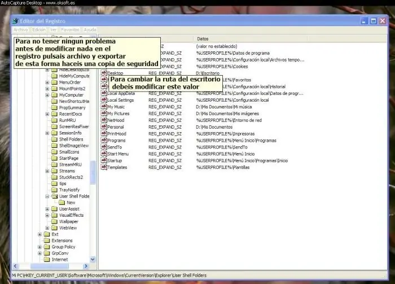Click the Shell Folders folder icon

(54, 139)
